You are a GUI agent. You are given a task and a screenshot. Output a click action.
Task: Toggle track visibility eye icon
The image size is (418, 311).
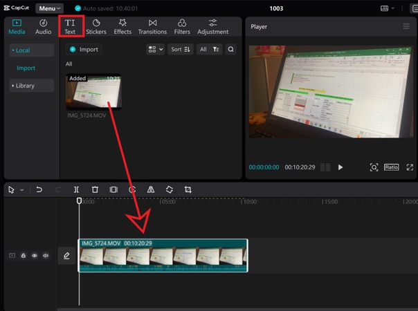(35, 256)
